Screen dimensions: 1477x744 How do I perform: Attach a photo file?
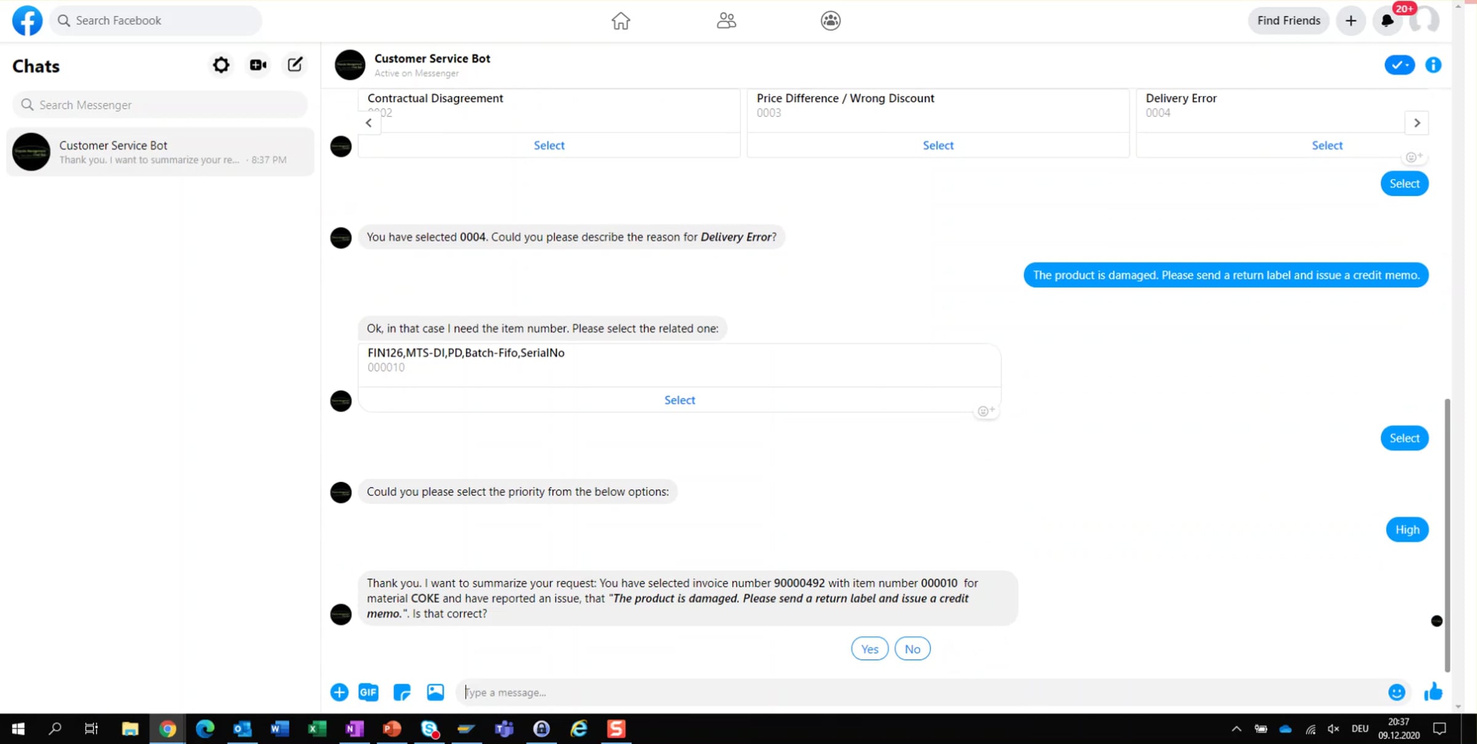(x=435, y=692)
